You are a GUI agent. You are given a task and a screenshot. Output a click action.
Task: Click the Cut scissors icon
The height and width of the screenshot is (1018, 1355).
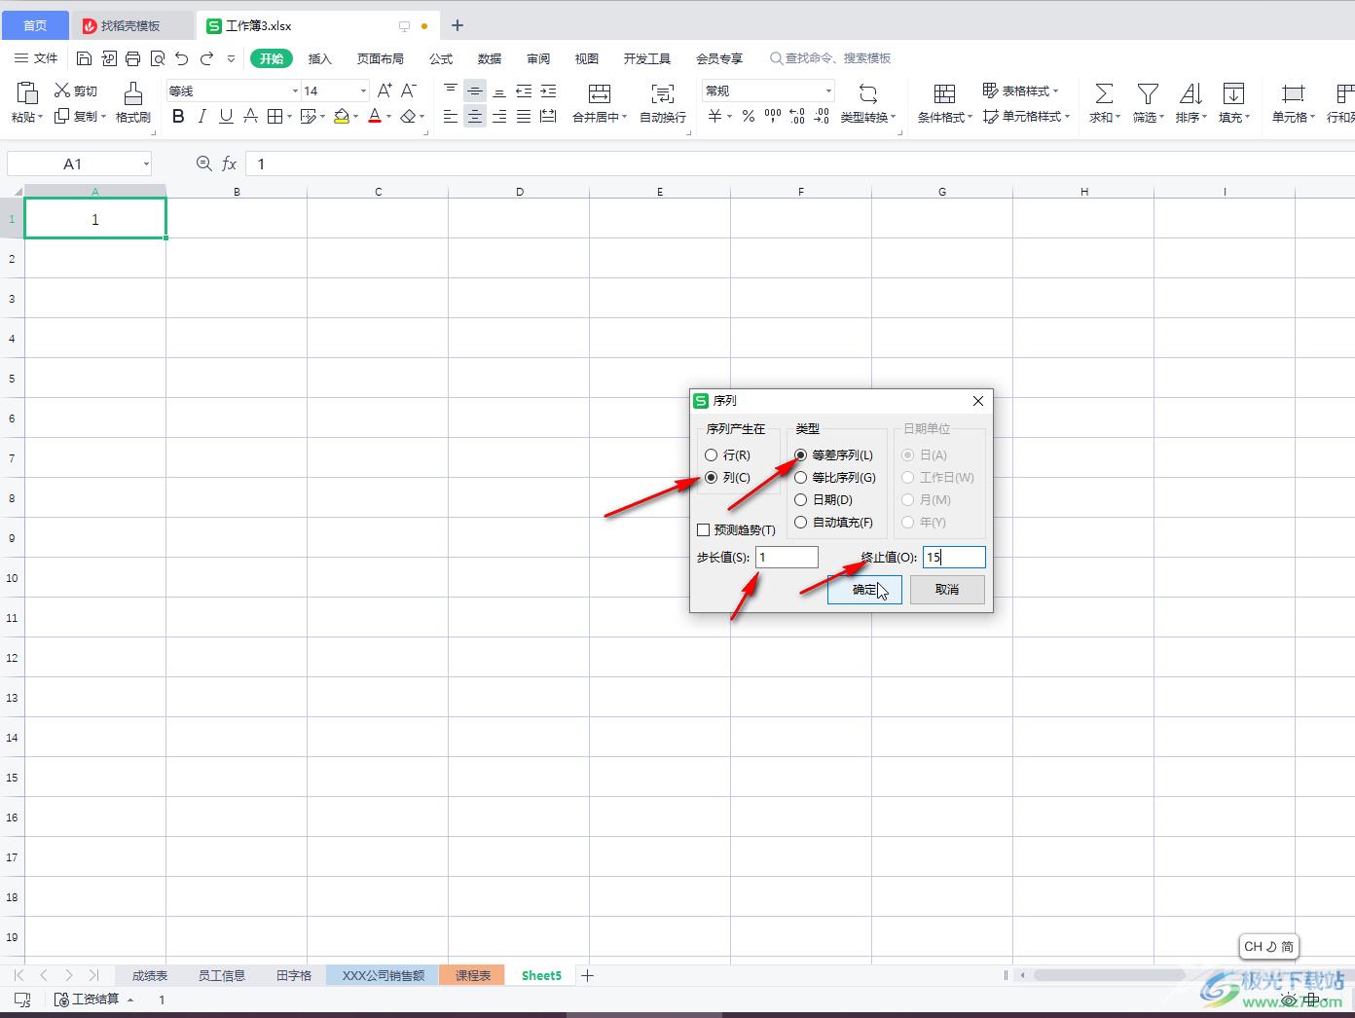click(62, 91)
